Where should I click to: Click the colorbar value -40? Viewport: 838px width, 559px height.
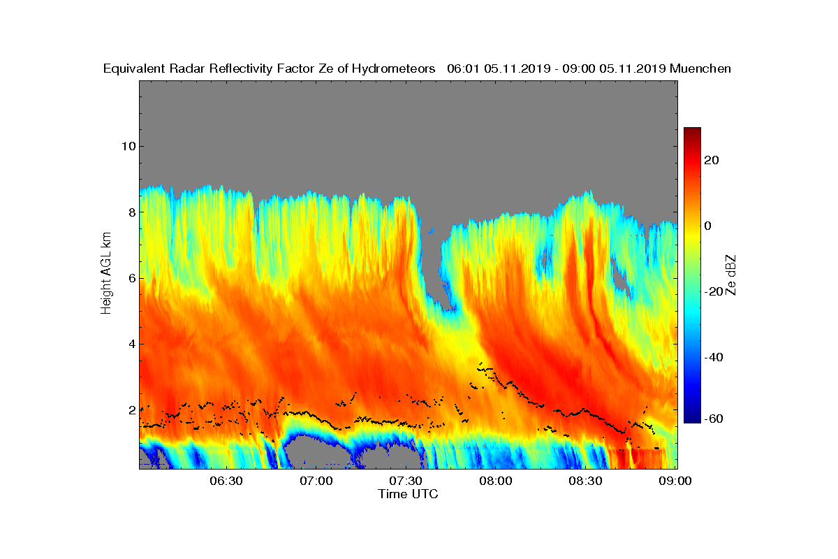point(714,357)
